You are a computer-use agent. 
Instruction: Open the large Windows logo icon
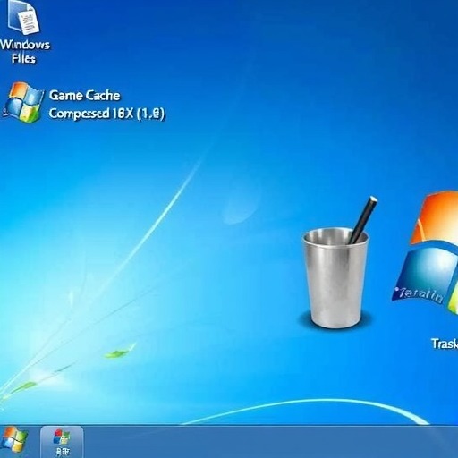[x=426, y=253]
